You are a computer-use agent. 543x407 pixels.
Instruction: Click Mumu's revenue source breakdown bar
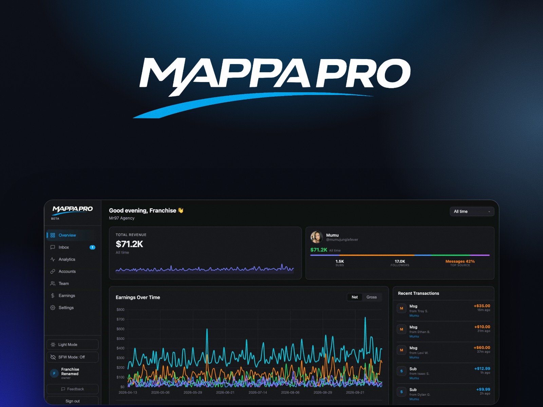(400, 255)
